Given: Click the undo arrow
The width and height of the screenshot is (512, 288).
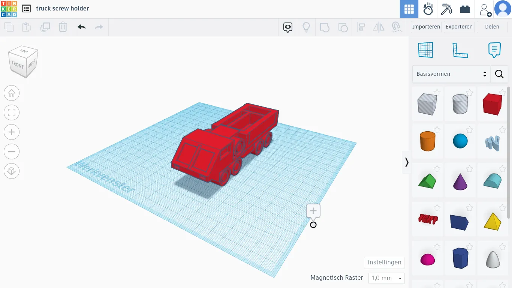Looking at the screenshot, I should click(x=81, y=27).
